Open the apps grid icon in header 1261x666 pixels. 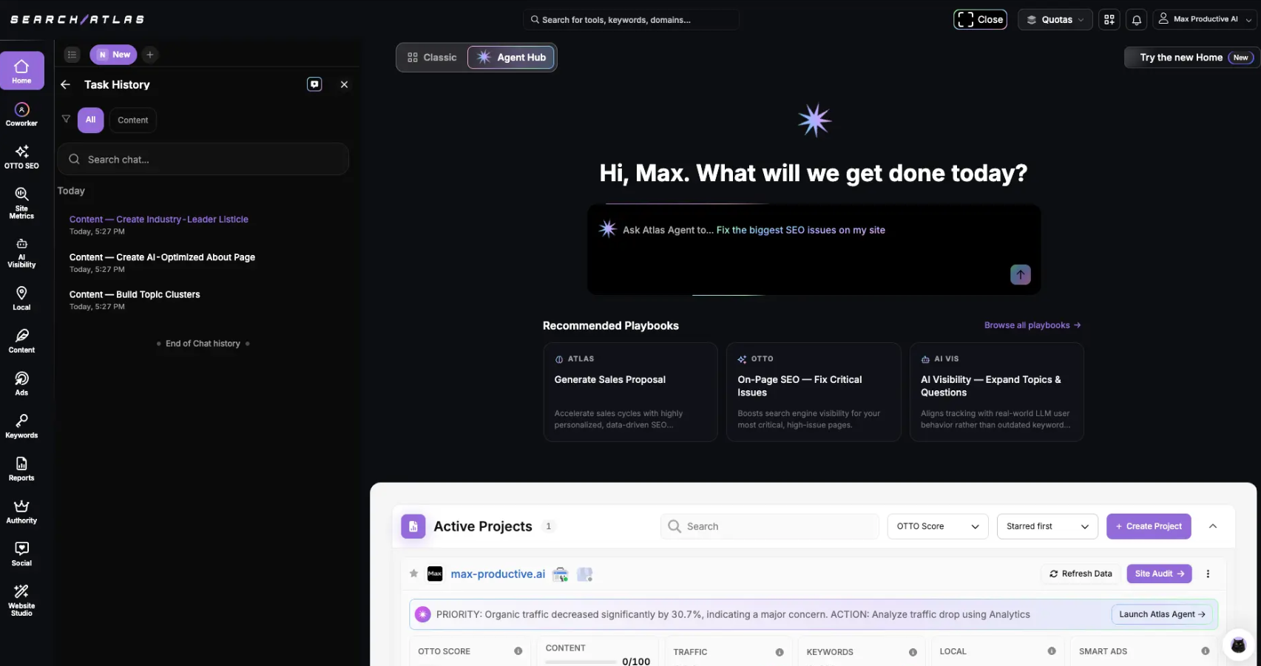coord(1109,20)
